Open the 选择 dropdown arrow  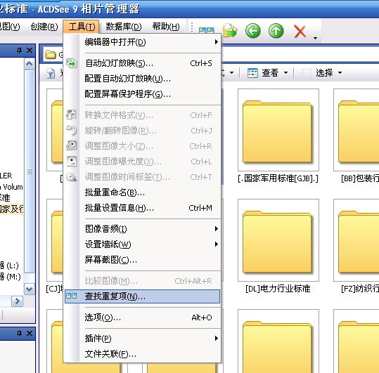click(x=340, y=73)
